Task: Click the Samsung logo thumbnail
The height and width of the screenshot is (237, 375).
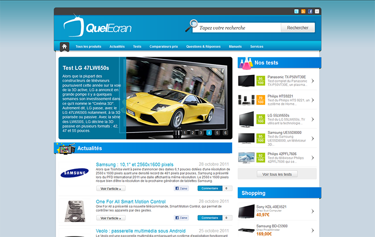Action: [74, 173]
